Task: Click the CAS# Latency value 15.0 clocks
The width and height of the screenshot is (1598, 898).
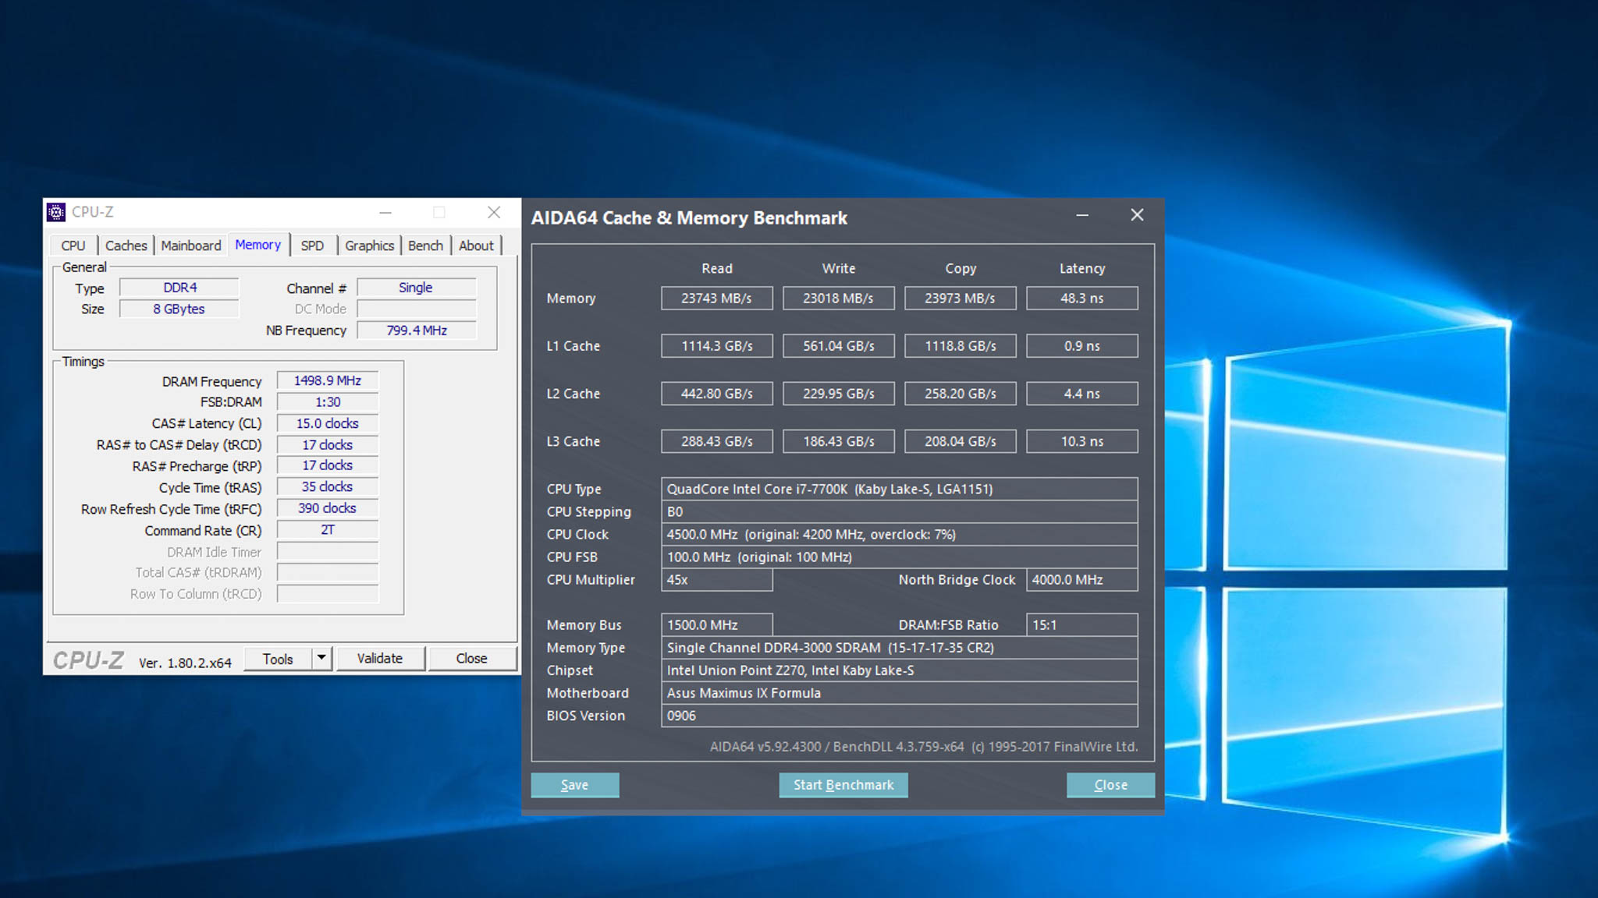Action: 328,423
